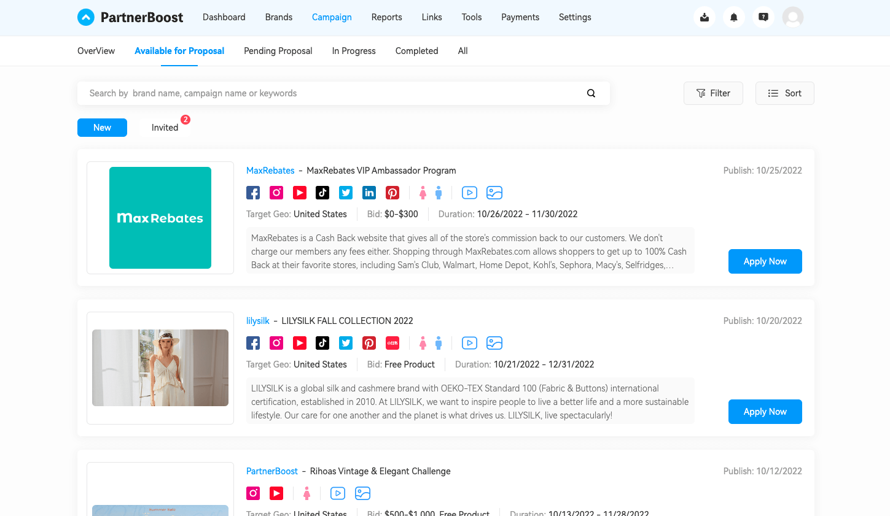
Task: Open the Reports menu
Action: click(386, 17)
